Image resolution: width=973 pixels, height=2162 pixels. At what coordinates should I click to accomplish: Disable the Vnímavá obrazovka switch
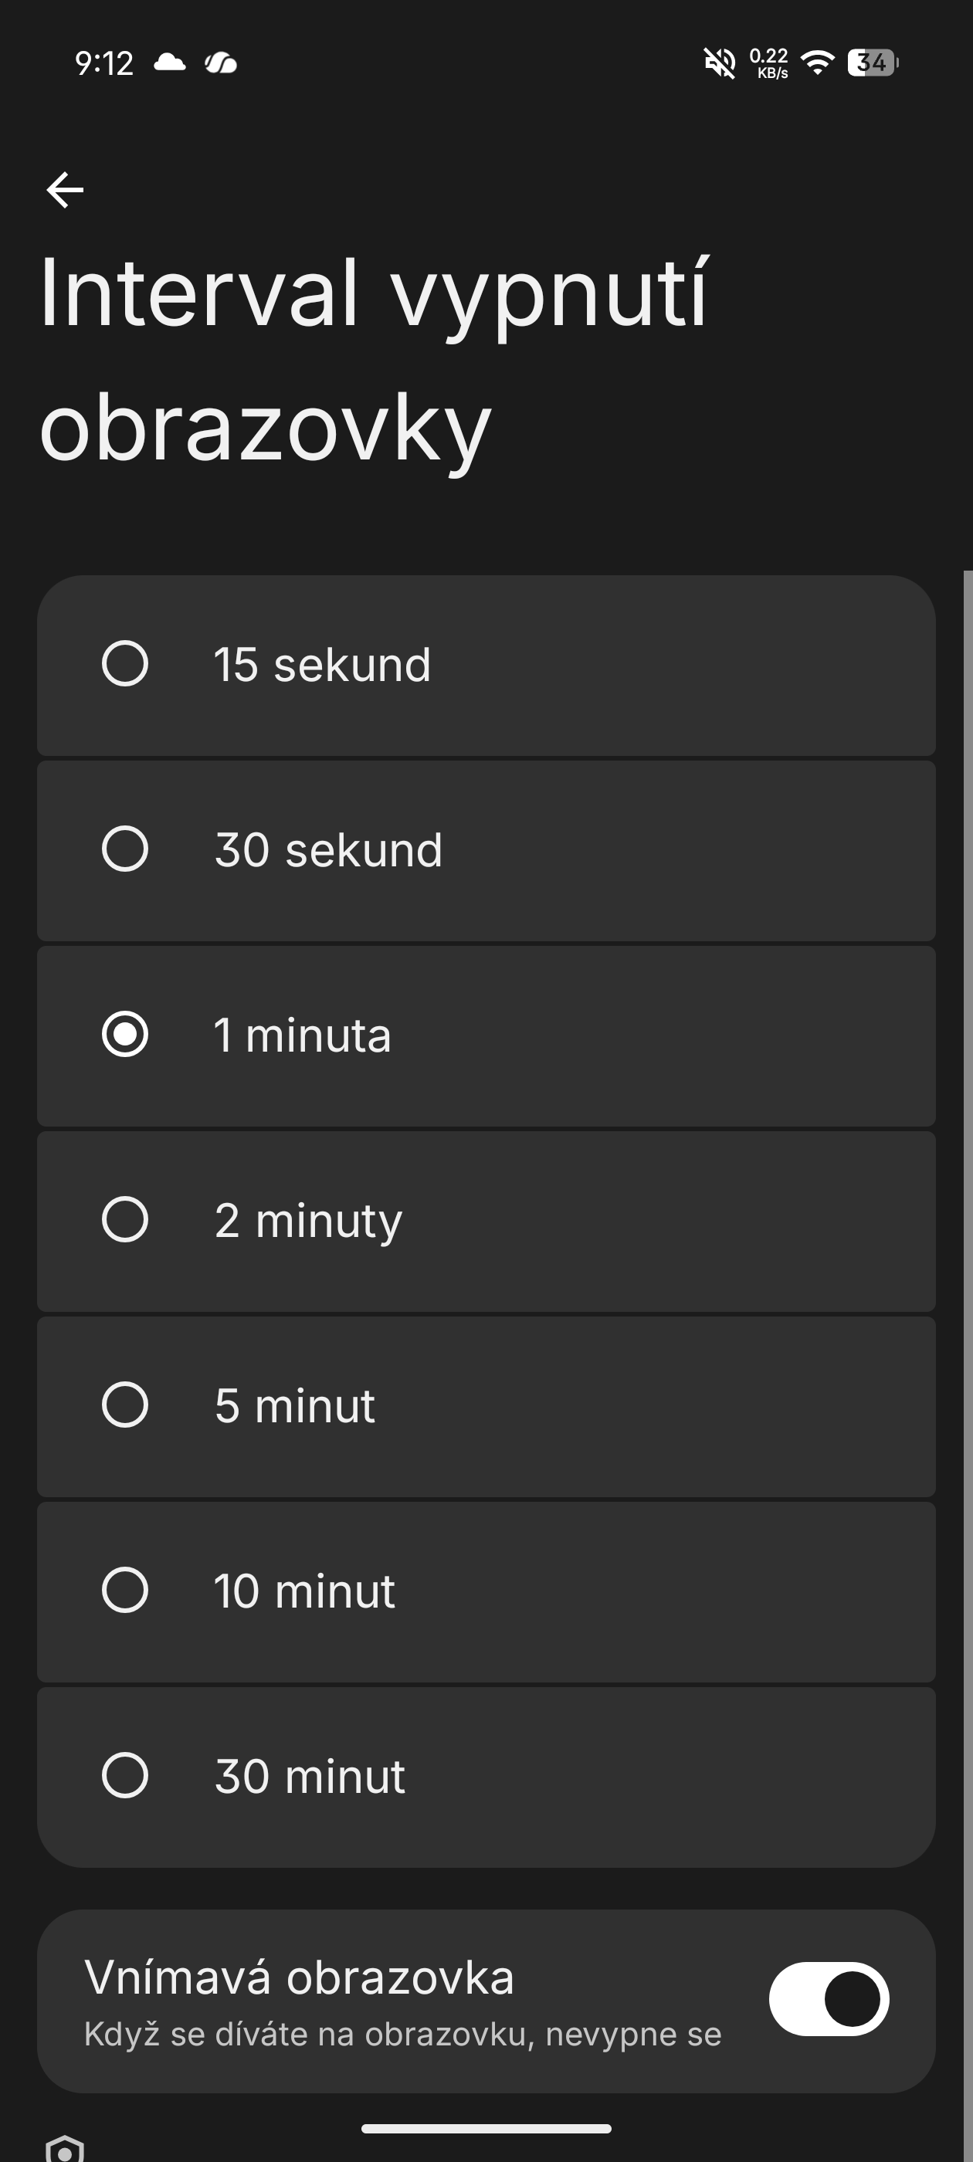[x=829, y=1999]
